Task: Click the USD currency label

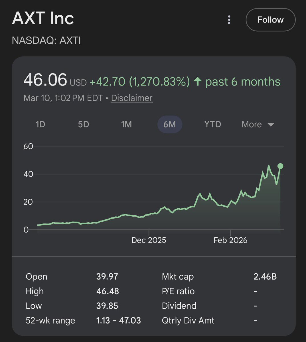Action: [78, 83]
